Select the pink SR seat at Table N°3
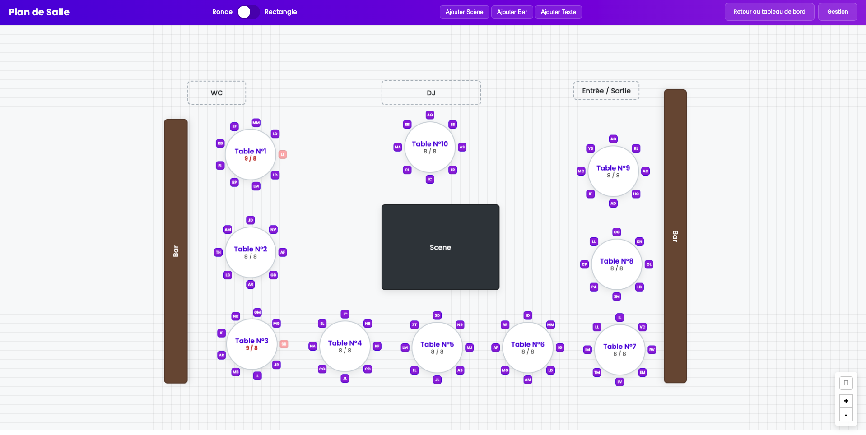The image size is (866, 435). click(284, 344)
